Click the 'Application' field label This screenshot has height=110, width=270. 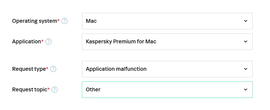click(26, 42)
